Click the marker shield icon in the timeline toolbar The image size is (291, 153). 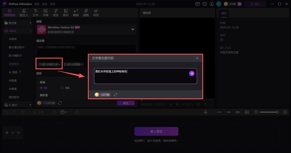coord(54,112)
